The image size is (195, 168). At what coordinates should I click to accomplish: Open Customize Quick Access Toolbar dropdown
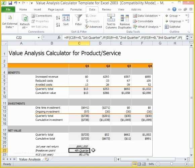tap(32, 3)
